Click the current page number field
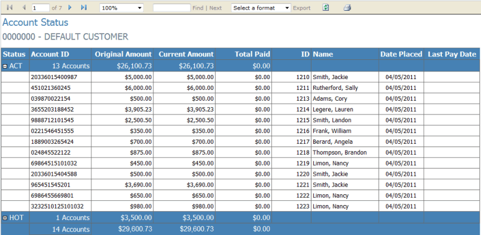This screenshot has width=481, height=235. pos(40,8)
